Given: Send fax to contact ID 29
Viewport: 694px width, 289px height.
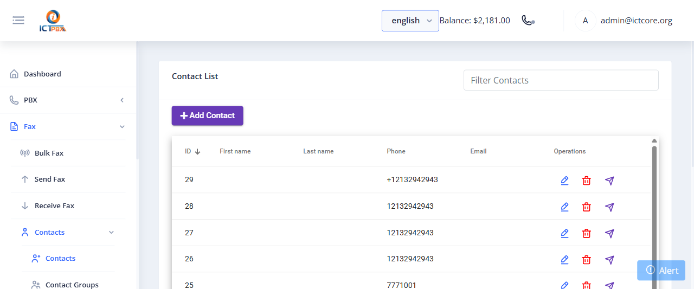Looking at the screenshot, I should click(x=609, y=181).
